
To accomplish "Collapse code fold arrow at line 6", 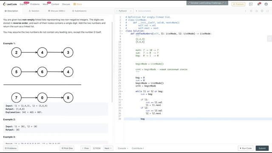I will [x=122, y=31].
